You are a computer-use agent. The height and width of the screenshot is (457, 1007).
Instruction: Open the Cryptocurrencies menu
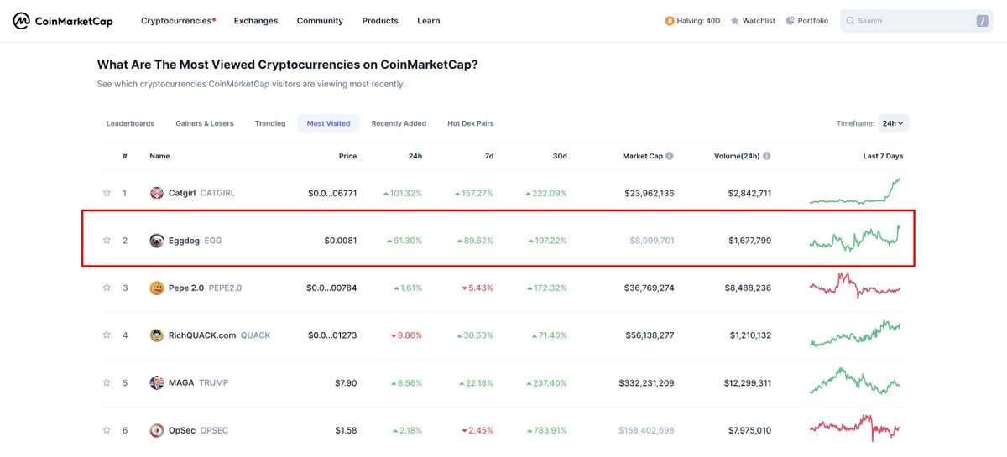click(x=178, y=21)
